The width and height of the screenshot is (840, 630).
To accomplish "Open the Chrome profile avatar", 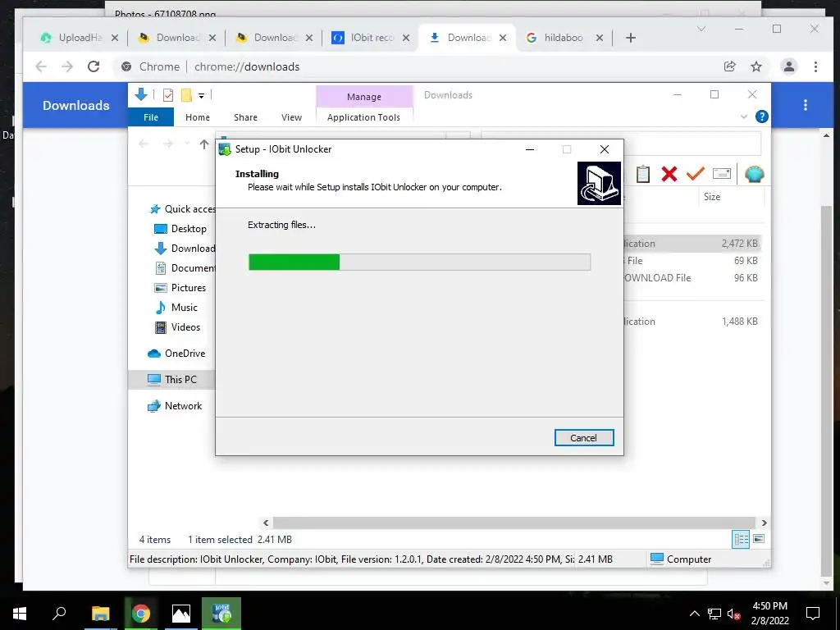I will coord(788,66).
